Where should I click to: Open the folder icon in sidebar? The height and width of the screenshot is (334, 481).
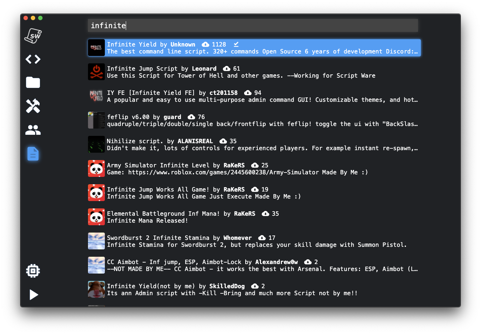[x=33, y=82]
